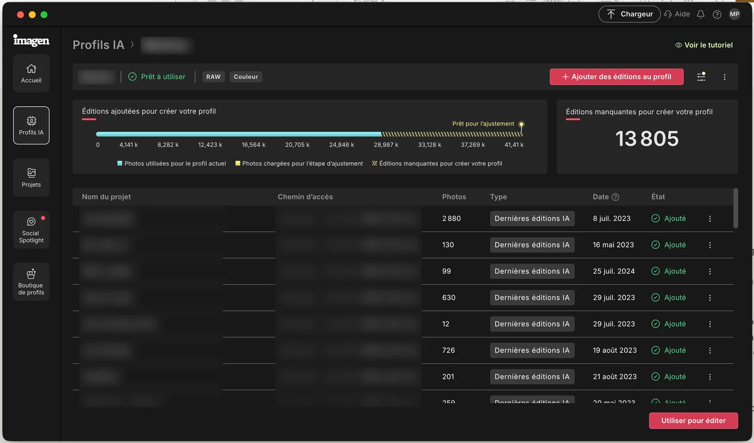Viewport: 754px width, 443px height.
Task: Click the Utiliser pour éditer button
Action: 693,420
